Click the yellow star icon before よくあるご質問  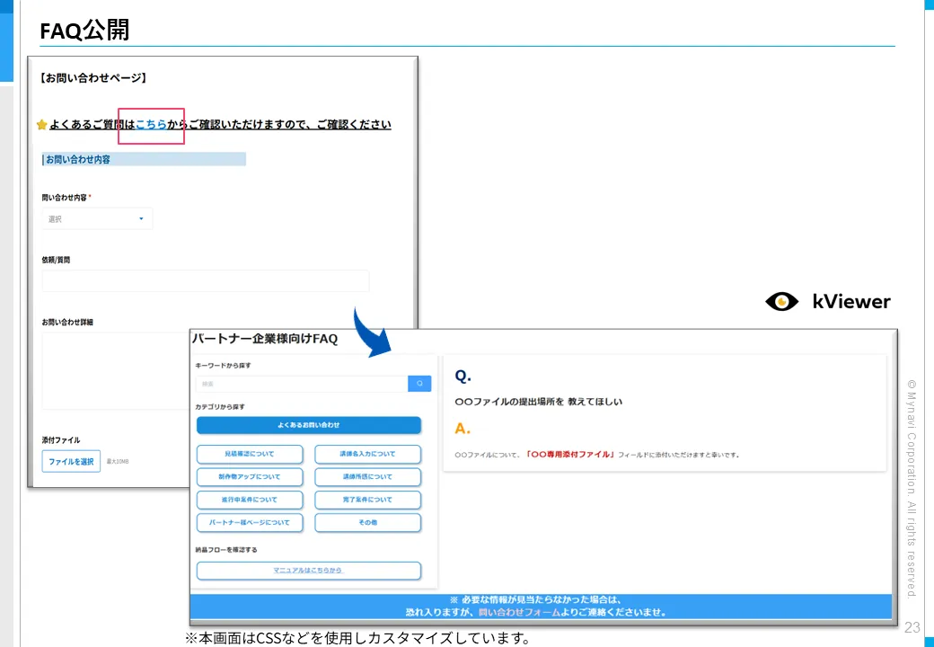(41, 125)
